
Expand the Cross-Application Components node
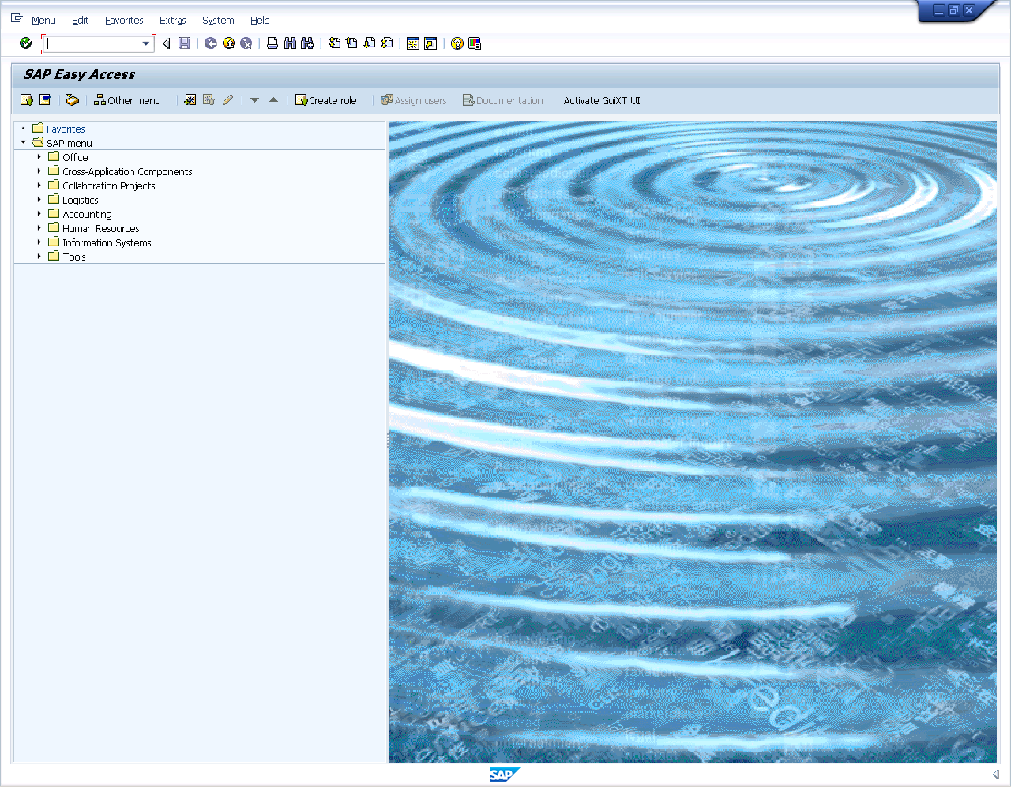(39, 171)
